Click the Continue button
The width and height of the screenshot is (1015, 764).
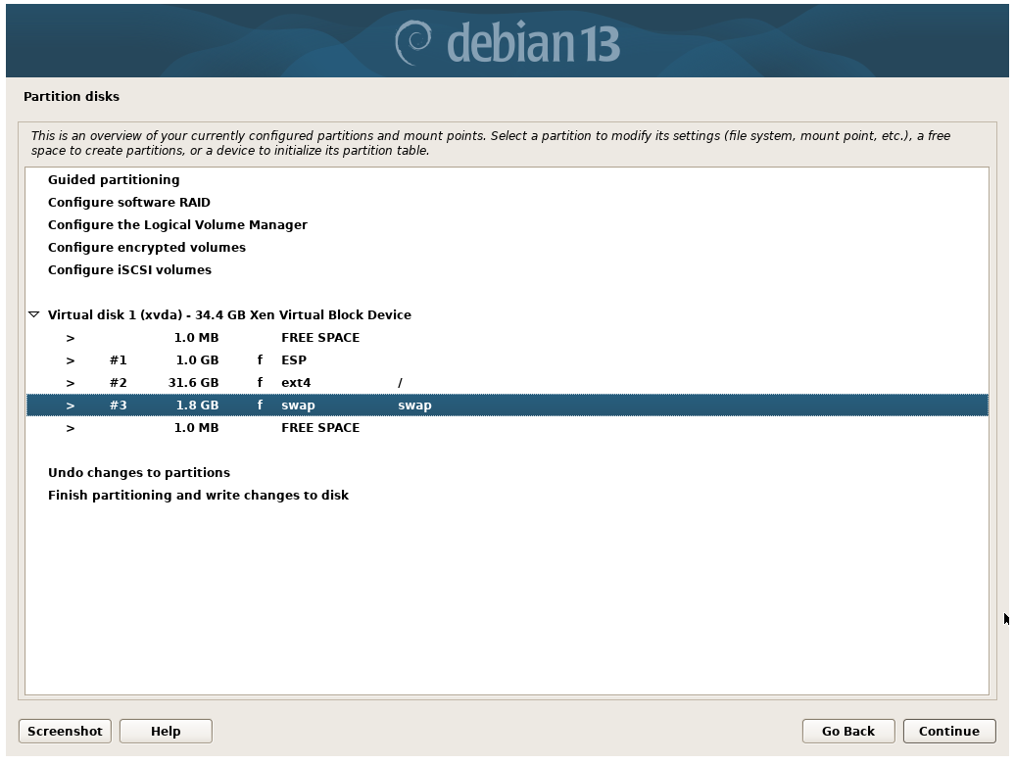click(x=949, y=731)
